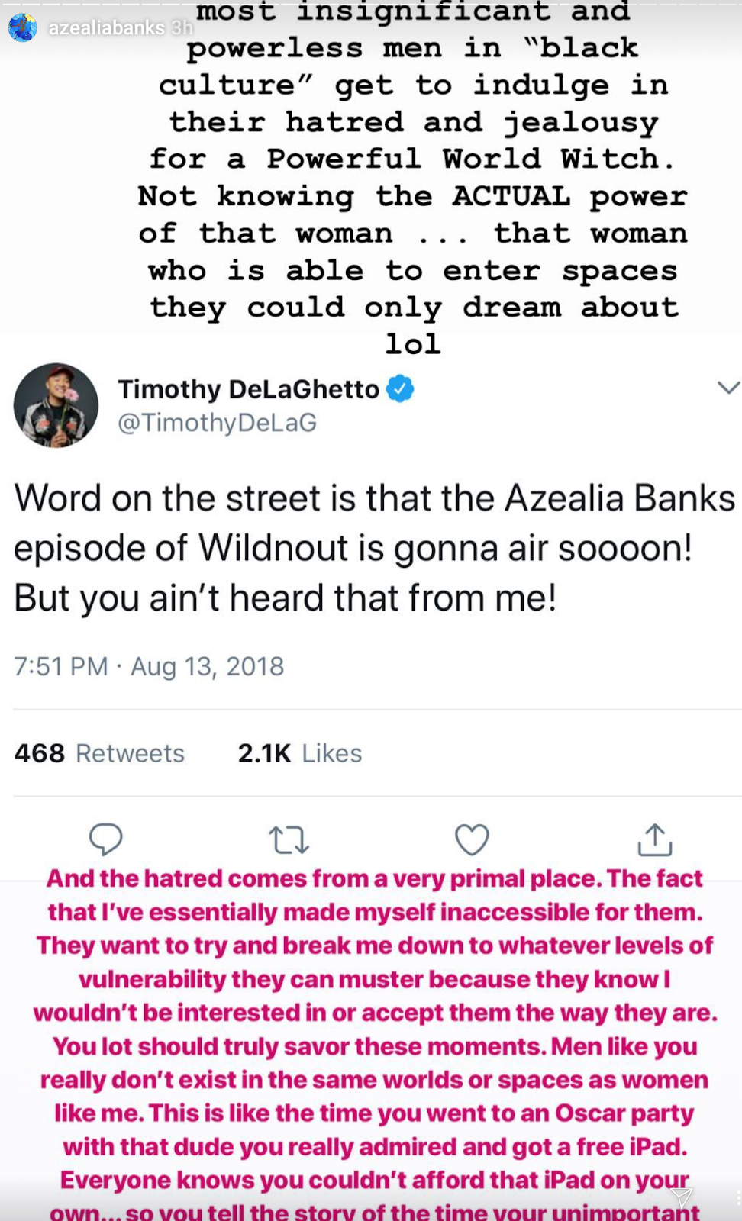Reply using the speech bubble icon
Screen dimensions: 742x1221
click(105, 839)
